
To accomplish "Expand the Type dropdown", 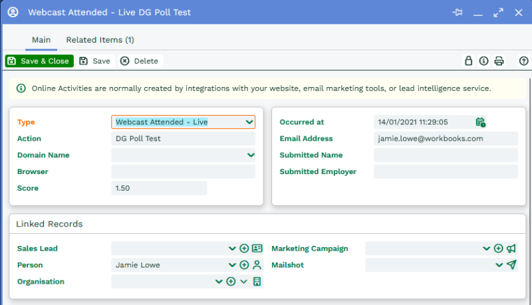I will [x=249, y=122].
